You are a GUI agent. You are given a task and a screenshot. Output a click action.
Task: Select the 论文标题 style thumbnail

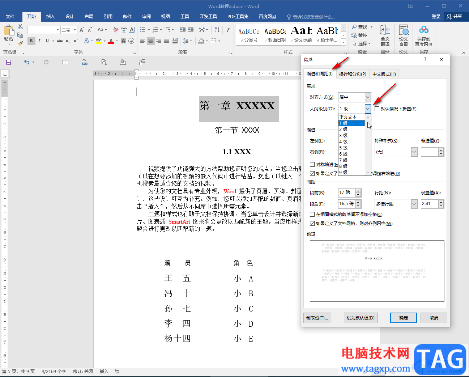301,35
